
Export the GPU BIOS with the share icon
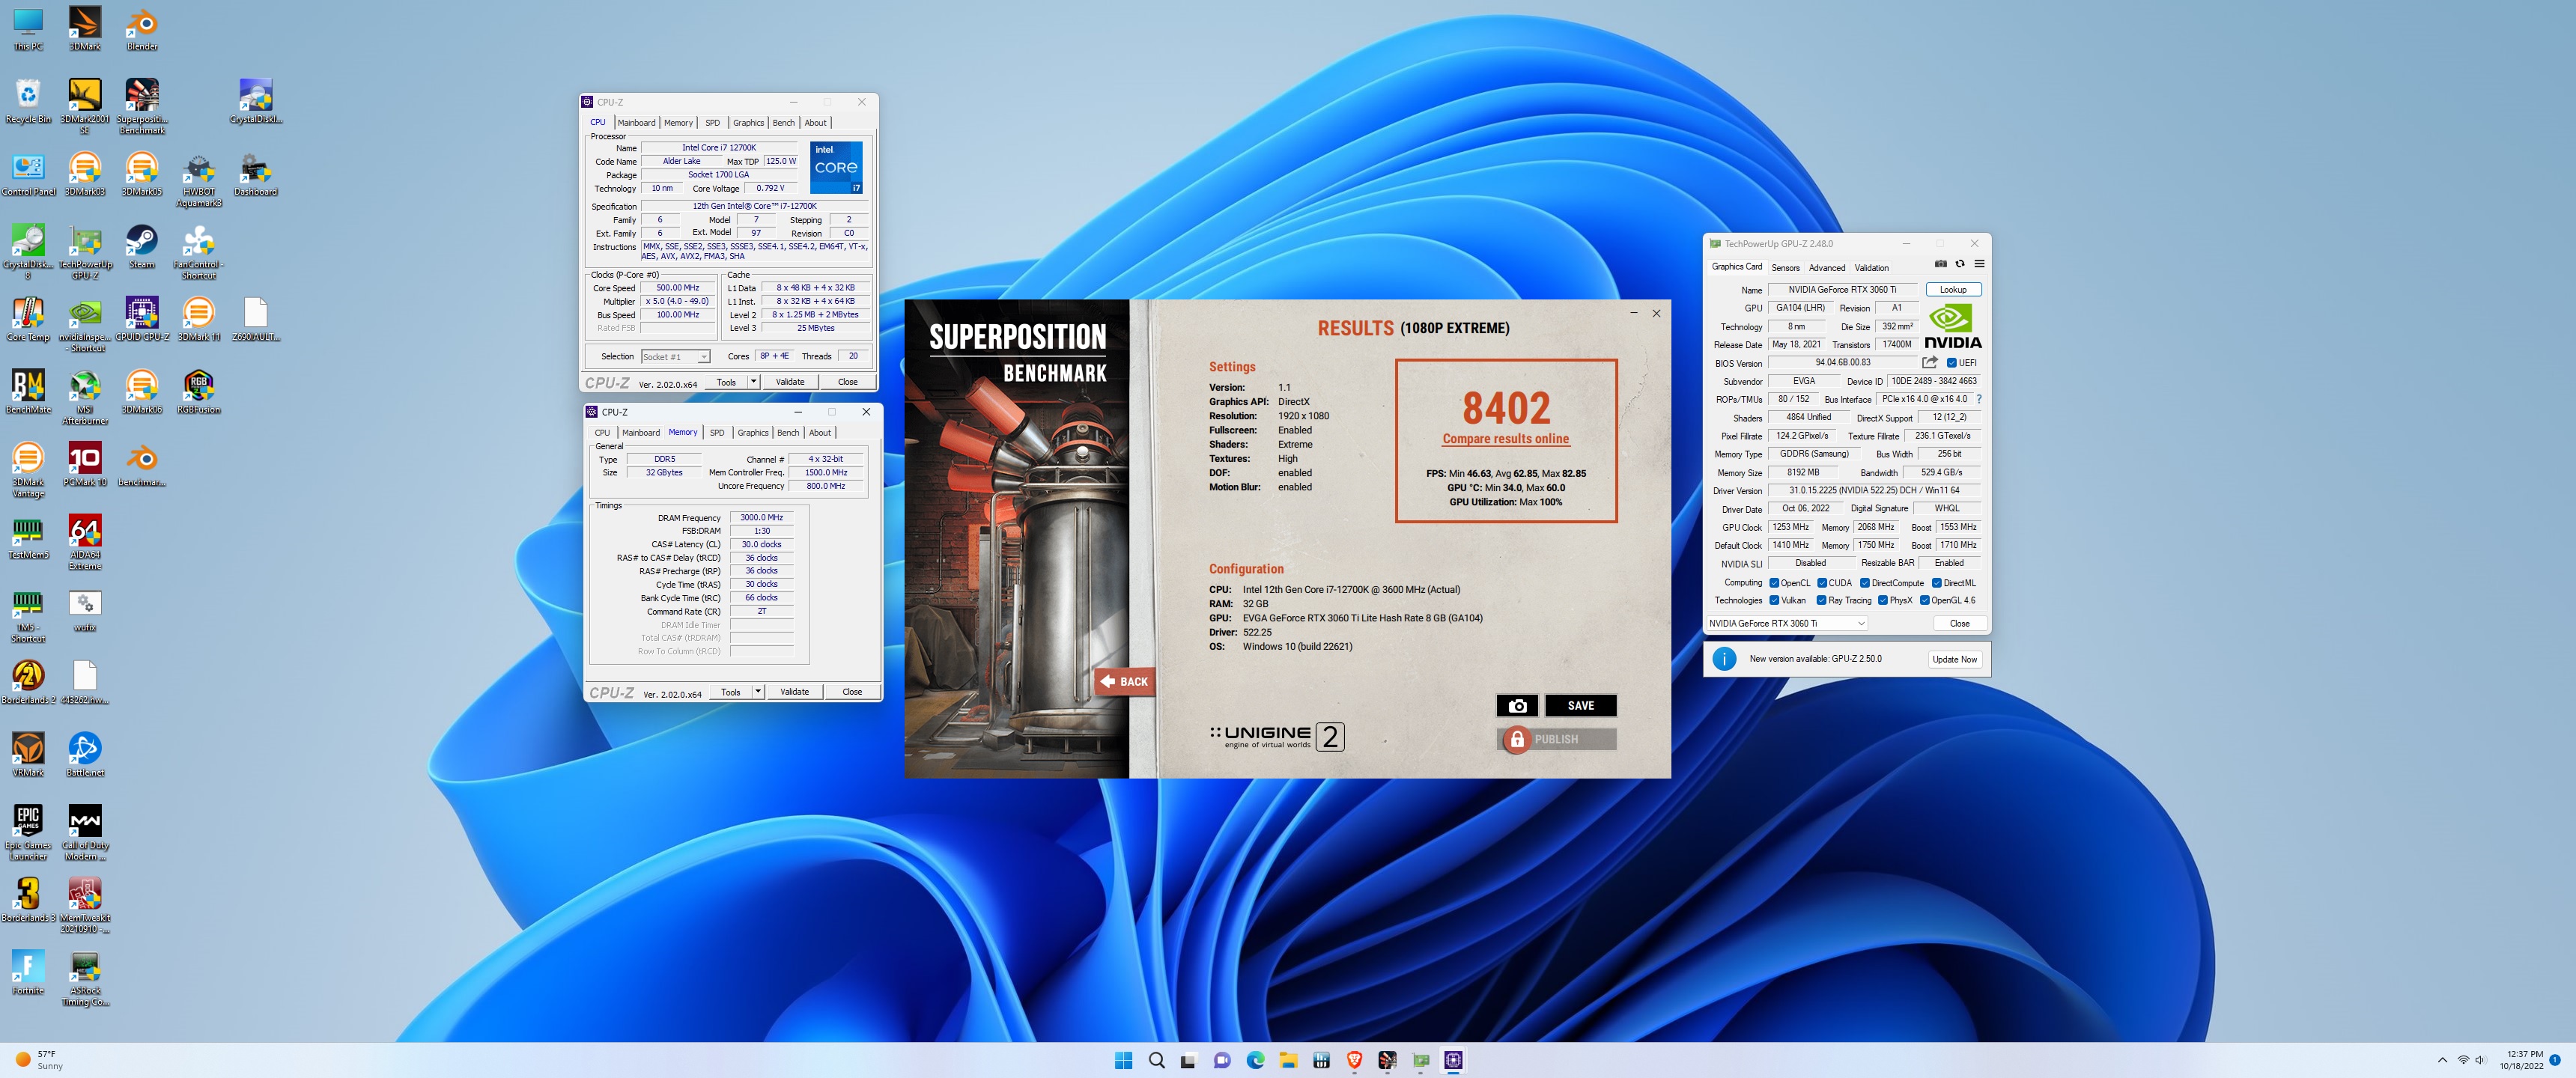click(1929, 362)
